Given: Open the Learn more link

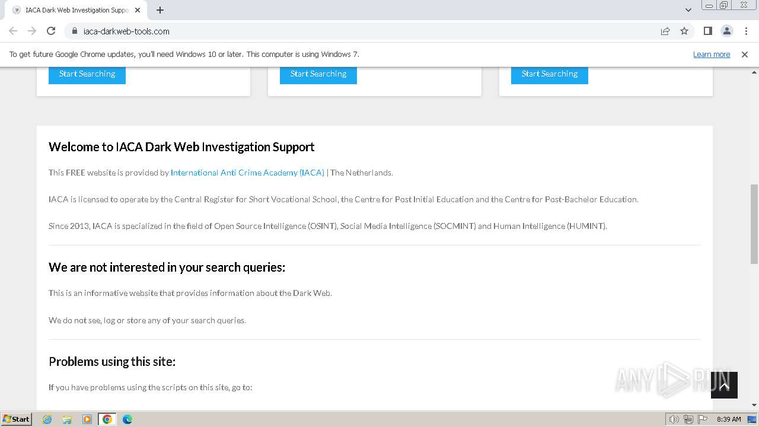Looking at the screenshot, I should [712, 54].
